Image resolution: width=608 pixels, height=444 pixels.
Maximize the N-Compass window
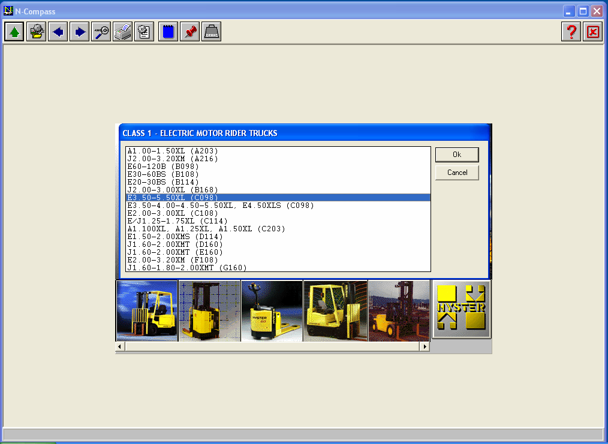583,11
